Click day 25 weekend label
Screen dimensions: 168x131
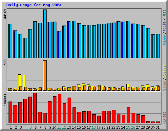point(128,127)
